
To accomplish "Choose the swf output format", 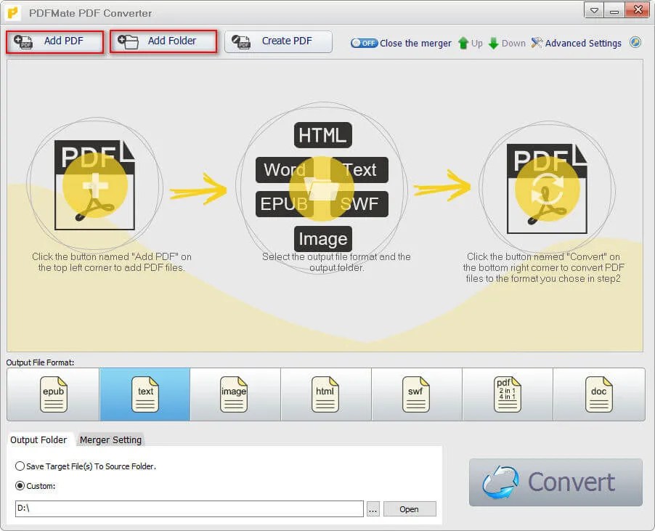I will [x=416, y=394].
